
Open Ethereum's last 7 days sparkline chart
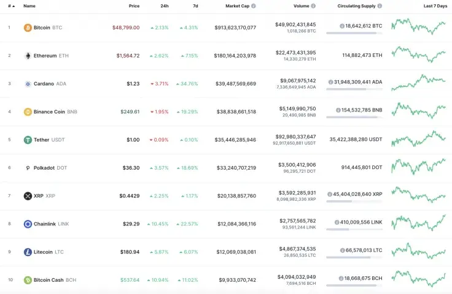point(418,55)
